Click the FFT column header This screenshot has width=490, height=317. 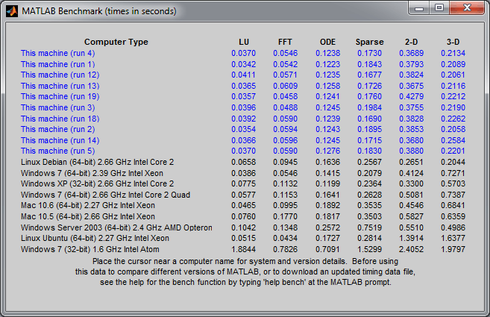[x=285, y=42]
